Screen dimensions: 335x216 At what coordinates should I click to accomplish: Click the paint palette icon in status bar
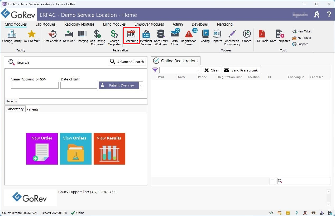[322, 213]
